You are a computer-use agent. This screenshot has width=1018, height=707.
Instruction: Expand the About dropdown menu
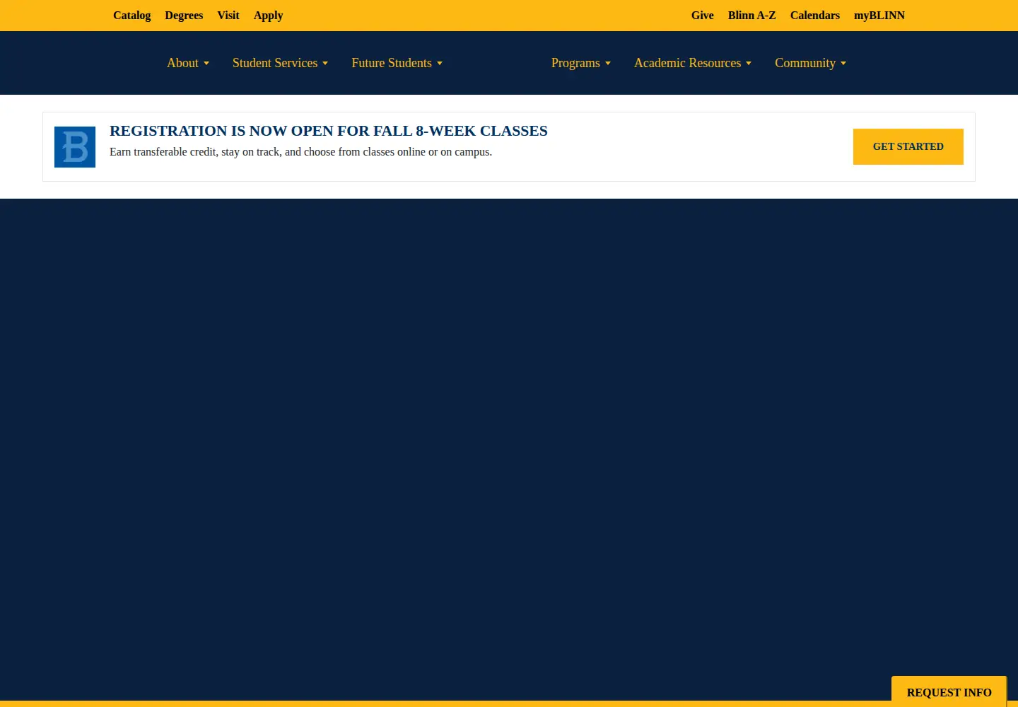[188, 63]
